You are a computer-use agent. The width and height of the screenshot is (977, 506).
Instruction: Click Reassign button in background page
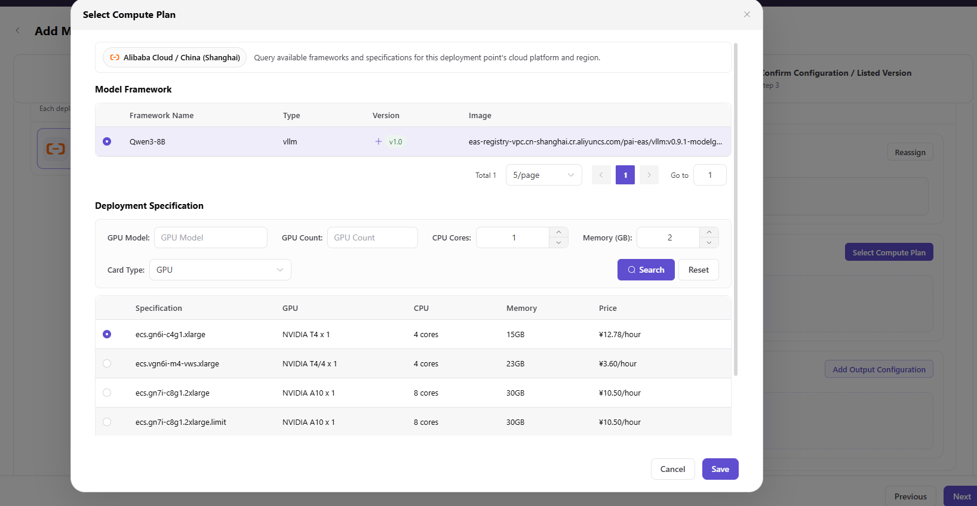pos(910,152)
